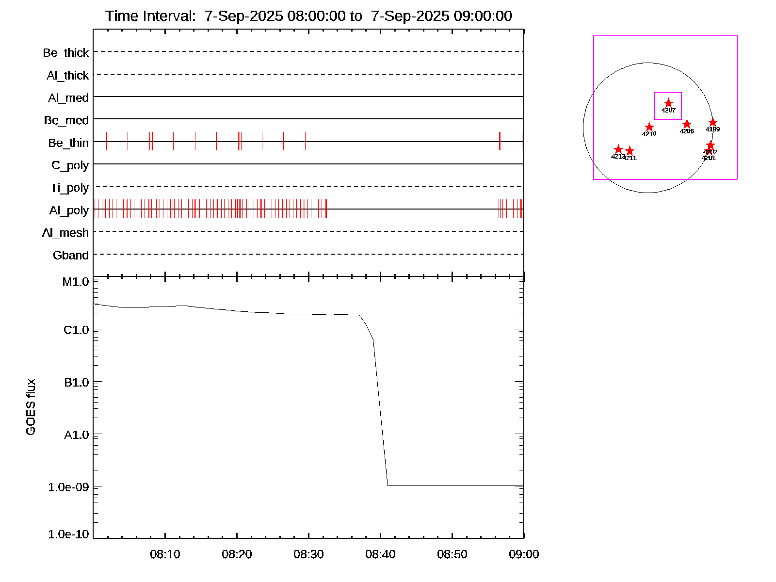Click the star for active region 4206

pos(687,124)
